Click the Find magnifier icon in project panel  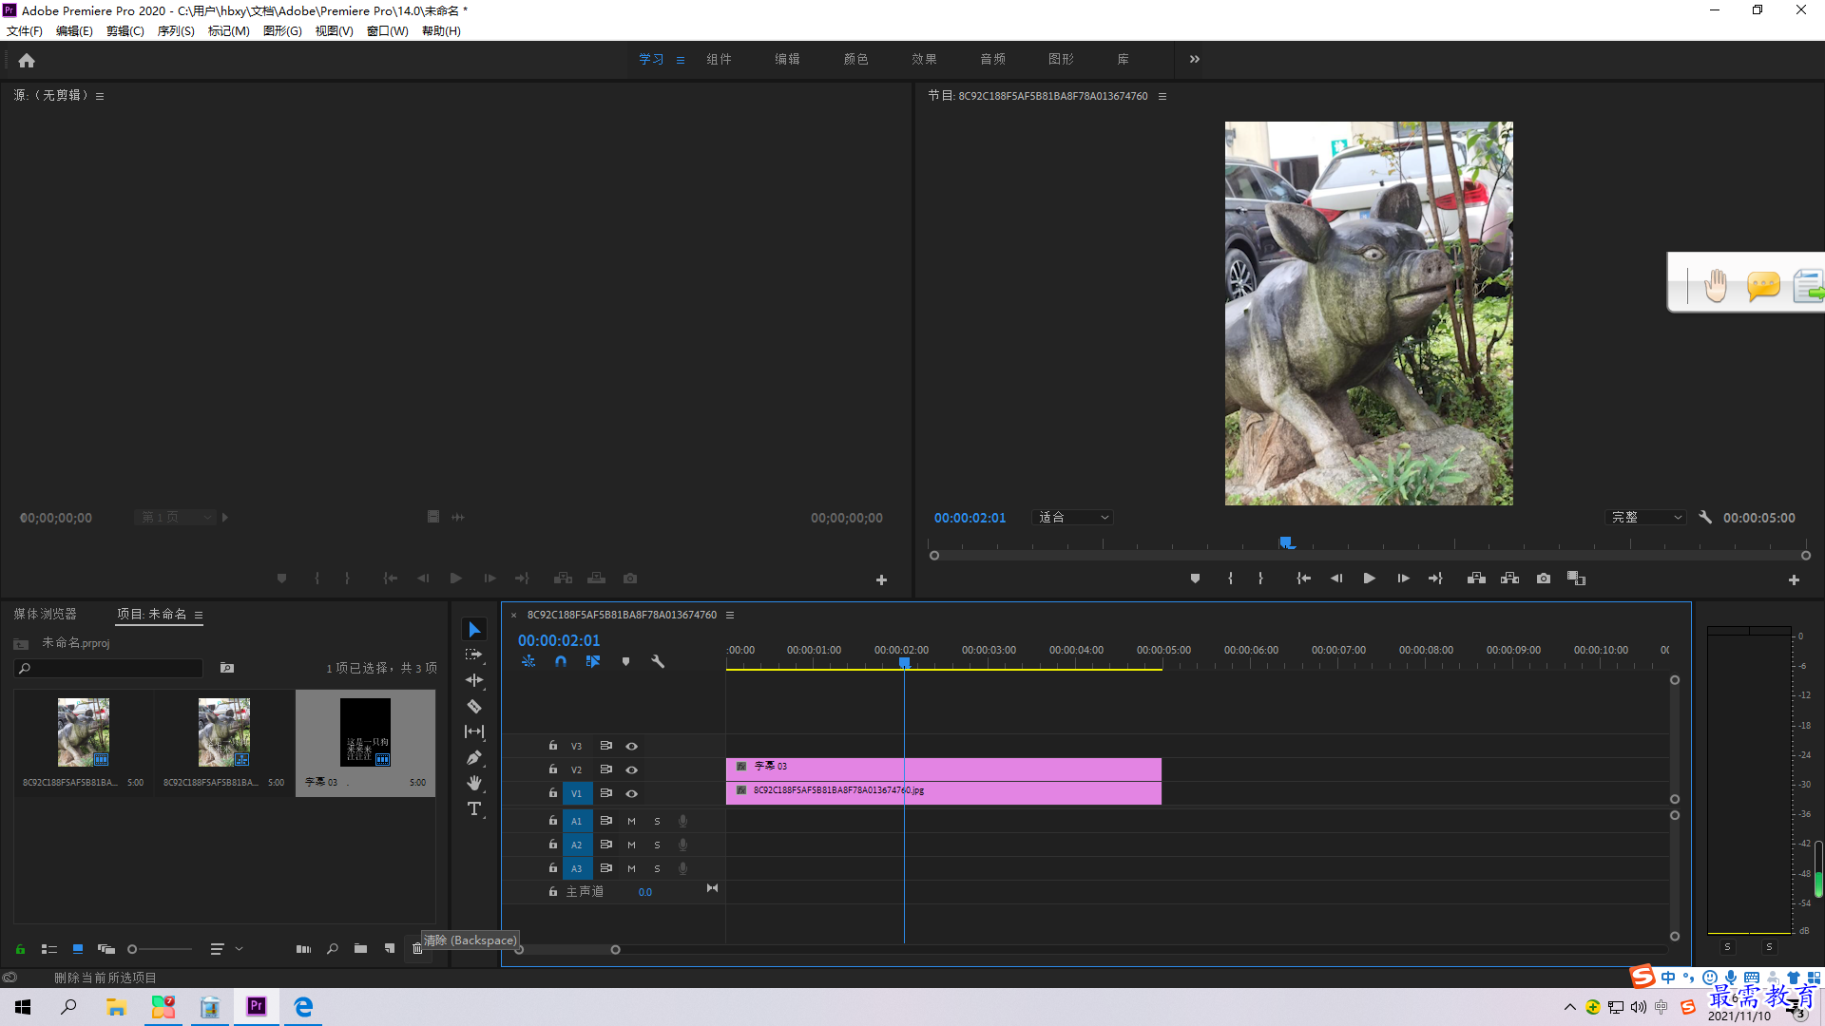332,949
